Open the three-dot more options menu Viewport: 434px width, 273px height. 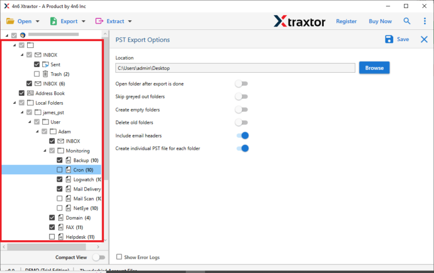click(x=424, y=21)
